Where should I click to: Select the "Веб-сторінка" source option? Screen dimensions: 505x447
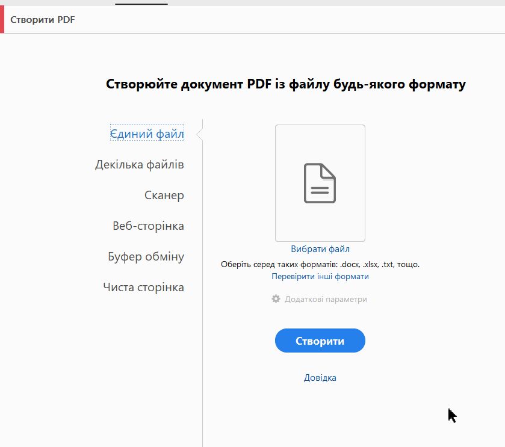tap(147, 226)
